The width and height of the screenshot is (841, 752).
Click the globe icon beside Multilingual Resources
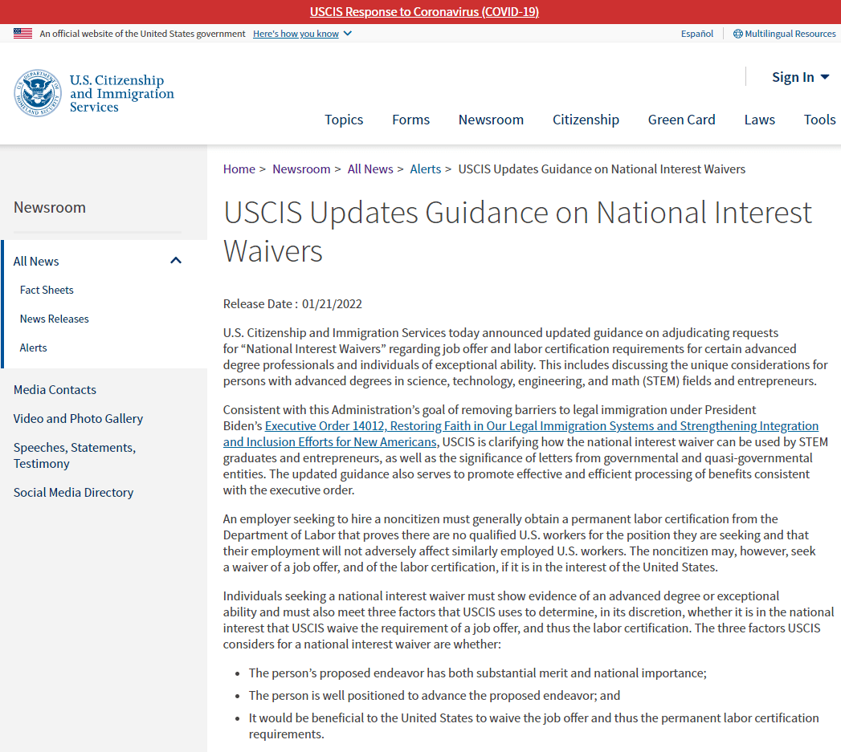pos(738,34)
